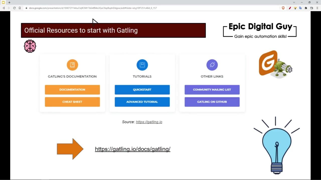This screenshot has height=180, width=321.
Task: Click the orange DOCUMENTATION button
Action: [72, 90]
